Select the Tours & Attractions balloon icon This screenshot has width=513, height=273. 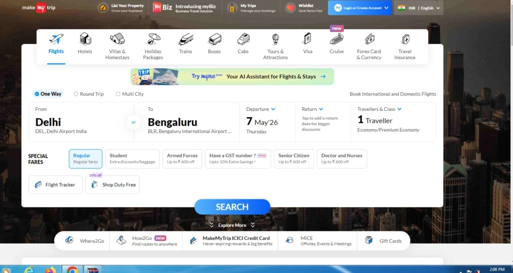(x=276, y=39)
